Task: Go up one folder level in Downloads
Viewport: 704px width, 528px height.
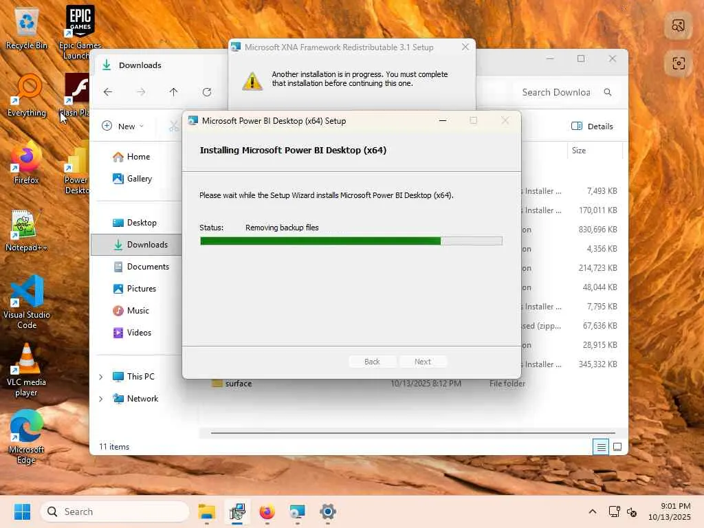Action: pos(174,92)
